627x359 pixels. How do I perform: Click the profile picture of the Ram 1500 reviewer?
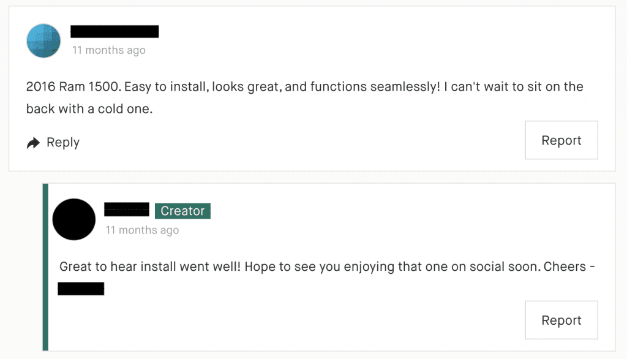(43, 41)
